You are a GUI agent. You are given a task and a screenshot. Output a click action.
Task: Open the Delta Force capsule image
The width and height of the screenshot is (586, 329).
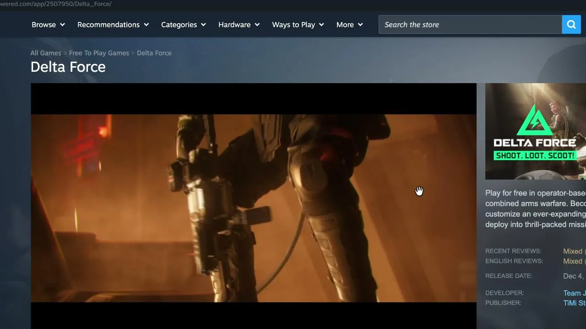tap(536, 132)
